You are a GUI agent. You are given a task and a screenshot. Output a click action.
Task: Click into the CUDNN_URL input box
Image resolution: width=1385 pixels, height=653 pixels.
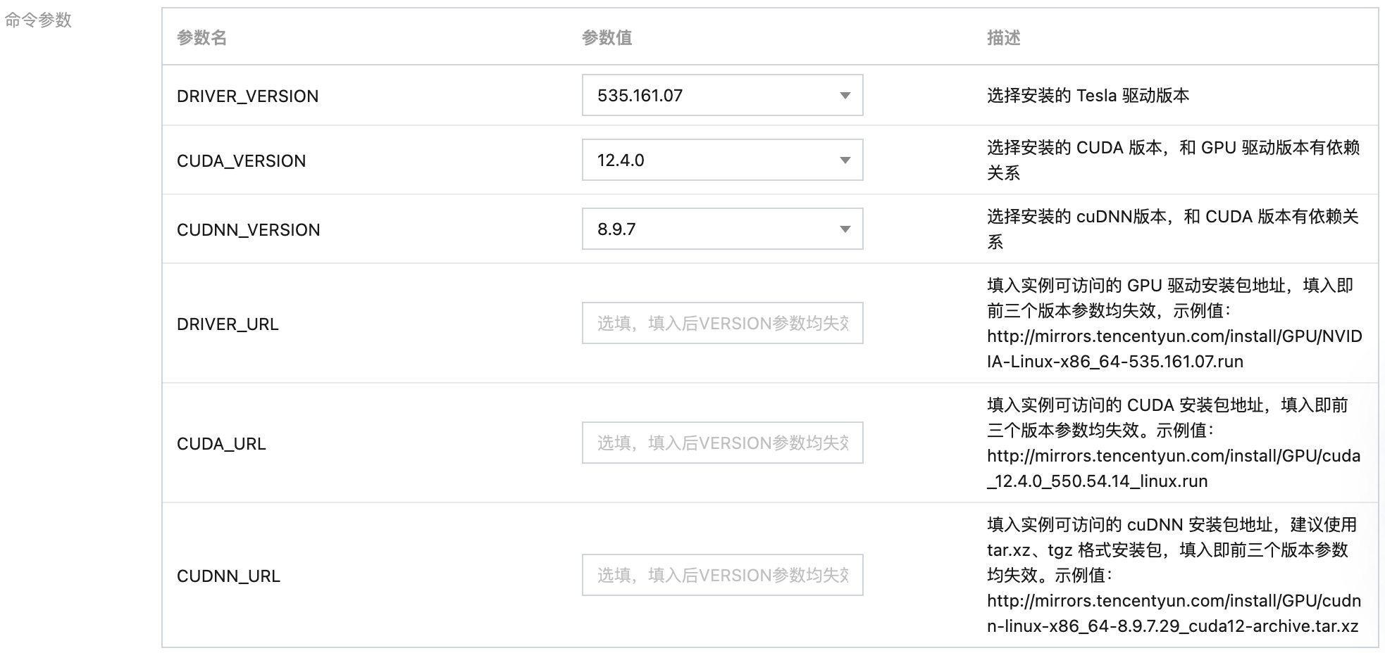coord(721,575)
